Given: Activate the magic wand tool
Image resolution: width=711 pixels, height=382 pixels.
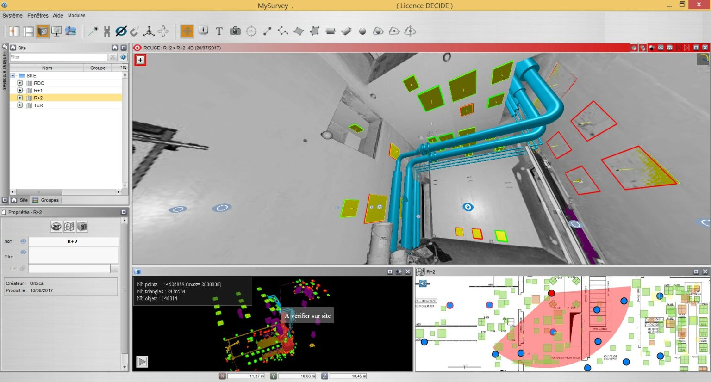Looking at the screenshot, I should 93,31.
